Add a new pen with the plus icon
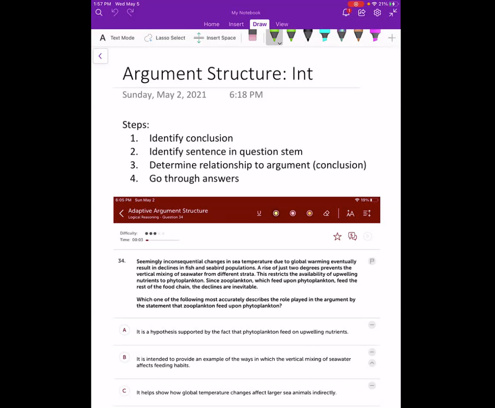 (x=392, y=38)
